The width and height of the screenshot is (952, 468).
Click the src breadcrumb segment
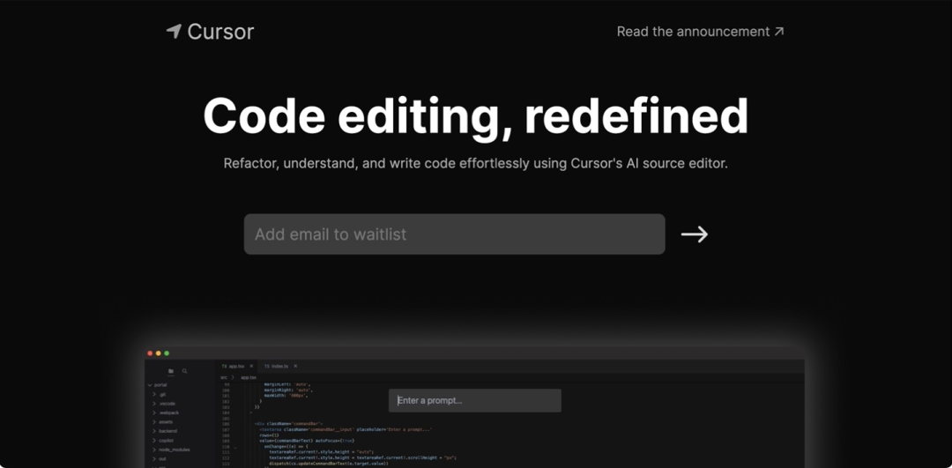click(224, 377)
